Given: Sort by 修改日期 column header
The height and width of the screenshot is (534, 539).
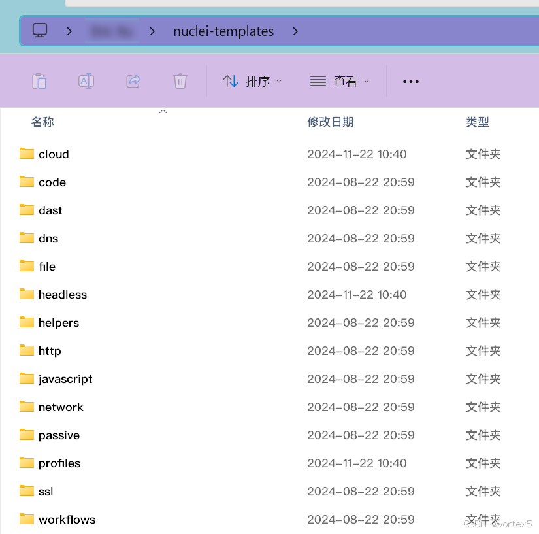Looking at the screenshot, I should pos(331,122).
